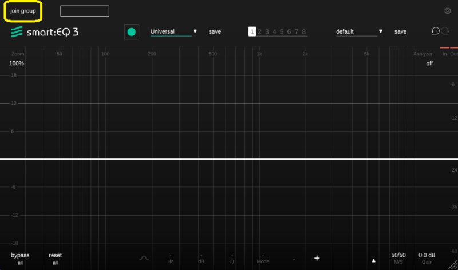This screenshot has height=270, width=458.
Task: Click the group name input field
Action: [84, 11]
